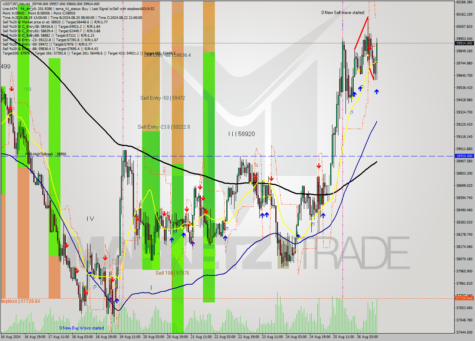475x341 pixels.
Task: Select the '25 Aug 11:00' time axis label
Action: click(x=343, y=337)
